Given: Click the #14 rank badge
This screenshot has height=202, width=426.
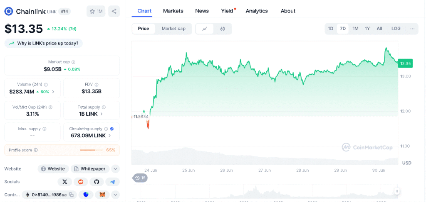Looking at the screenshot, I should pos(64,11).
